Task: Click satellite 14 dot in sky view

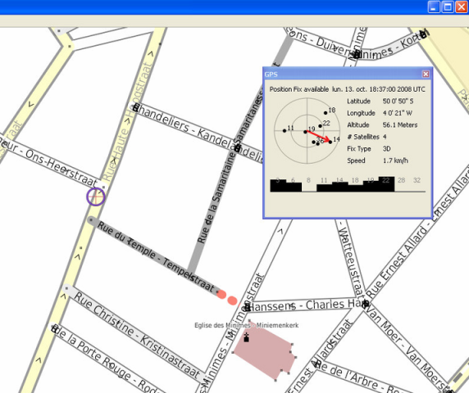Action: point(330,142)
